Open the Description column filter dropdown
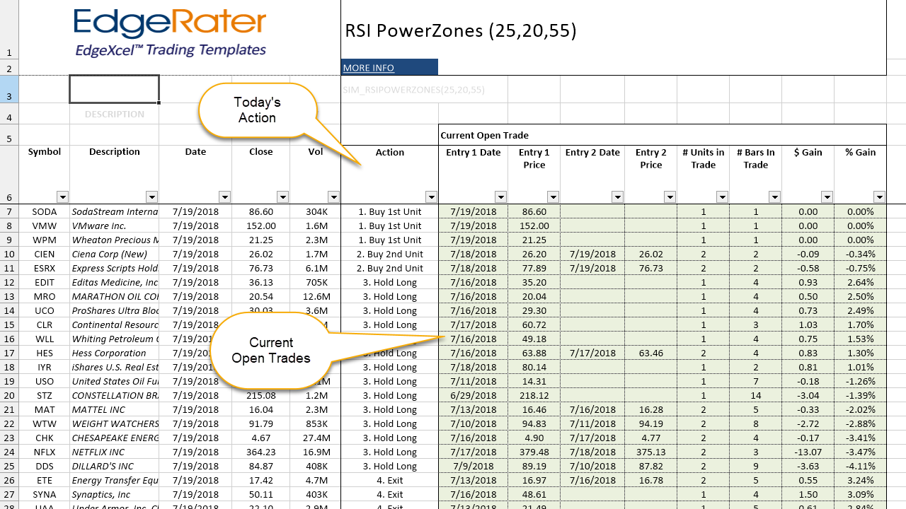The height and width of the screenshot is (509, 906). pyautogui.click(x=151, y=197)
